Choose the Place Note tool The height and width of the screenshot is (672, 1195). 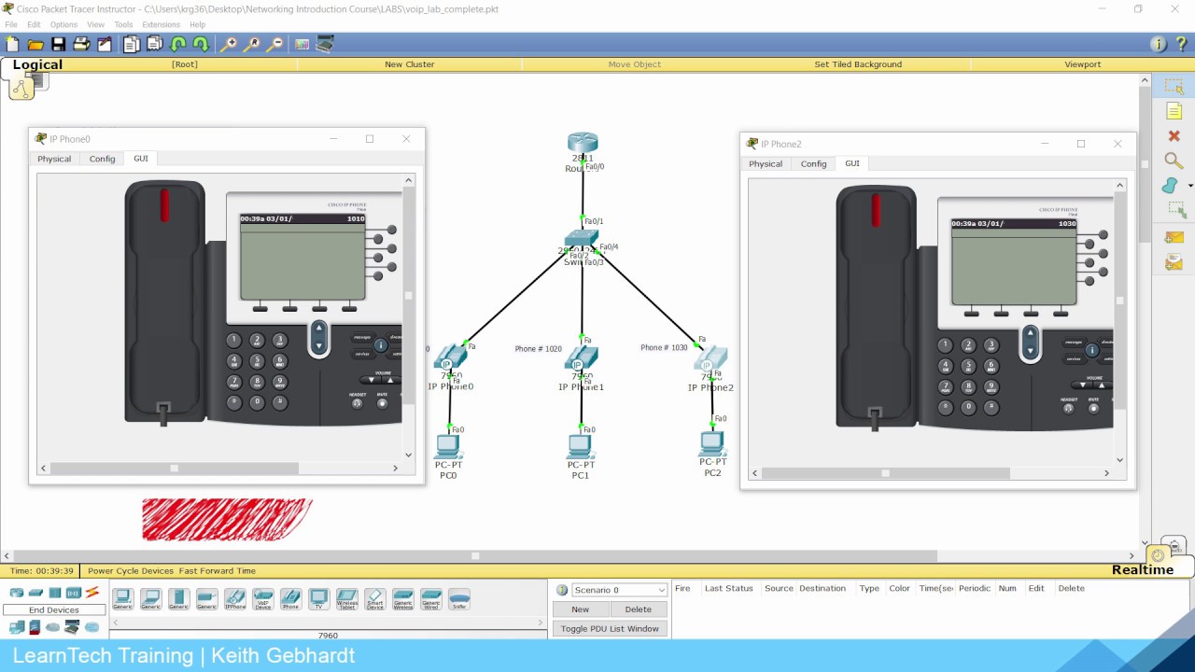pos(1174,112)
